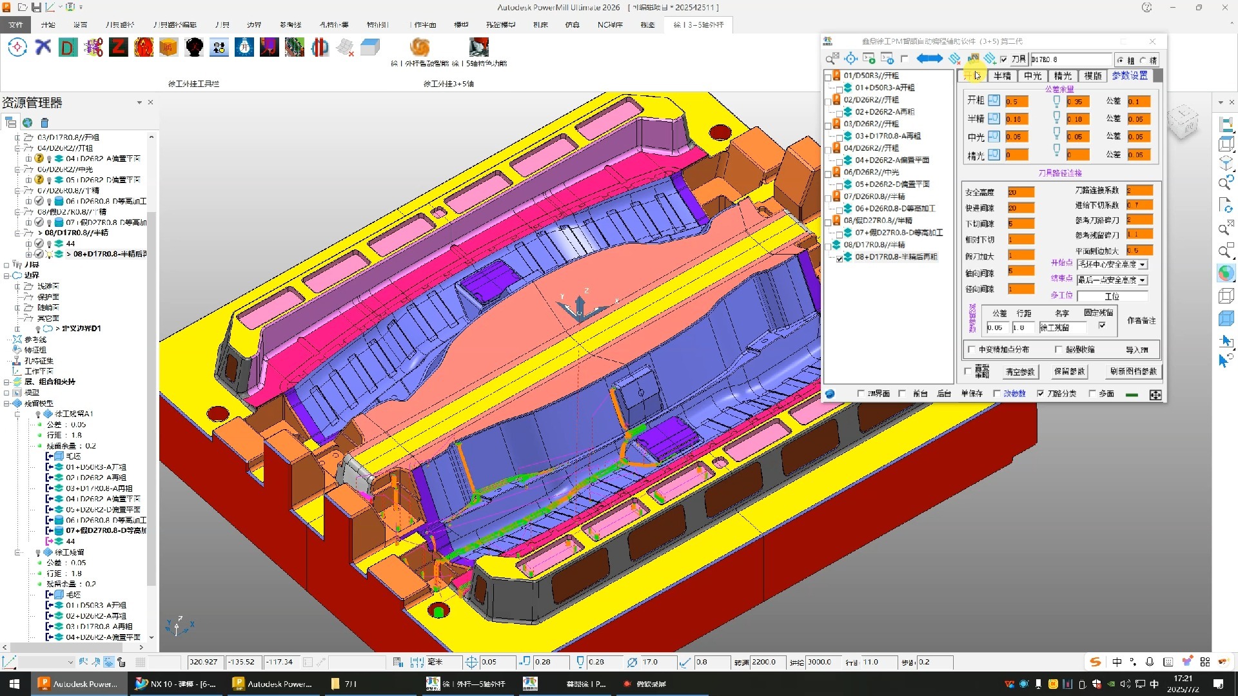The width and height of the screenshot is (1238, 696).
Task: Click the crosshair target icon in plugin toolbar
Action: (x=851, y=59)
